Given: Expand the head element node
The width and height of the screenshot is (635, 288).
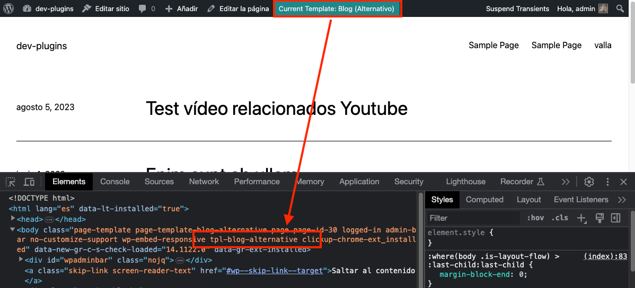Looking at the screenshot, I should (13, 219).
